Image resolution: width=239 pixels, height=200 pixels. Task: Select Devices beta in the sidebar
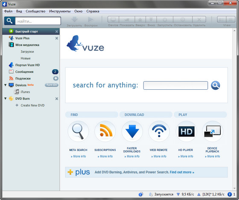(x=24, y=85)
